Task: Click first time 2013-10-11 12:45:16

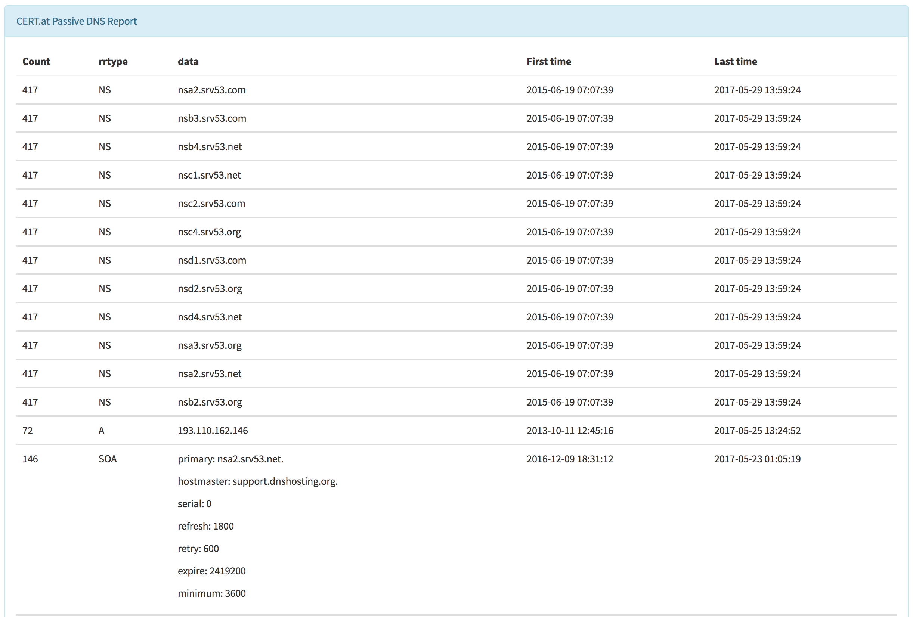Action: pos(569,431)
